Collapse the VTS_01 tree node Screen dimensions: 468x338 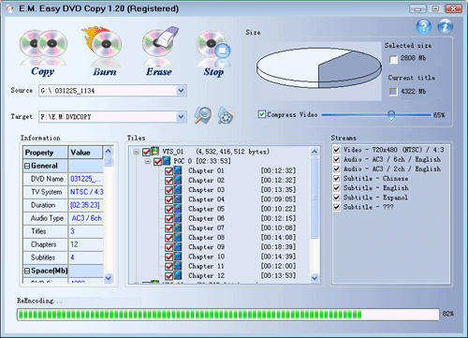click(x=136, y=152)
